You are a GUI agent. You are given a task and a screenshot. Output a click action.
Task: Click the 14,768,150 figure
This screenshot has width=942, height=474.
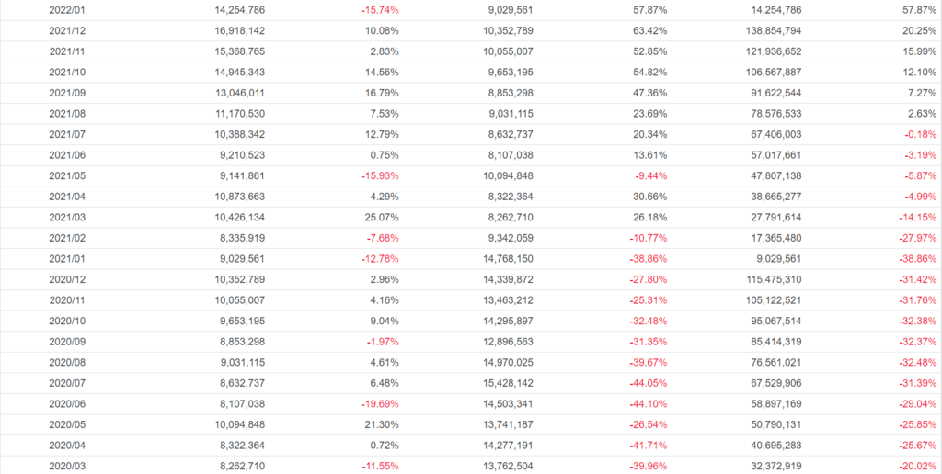pyautogui.click(x=500, y=258)
